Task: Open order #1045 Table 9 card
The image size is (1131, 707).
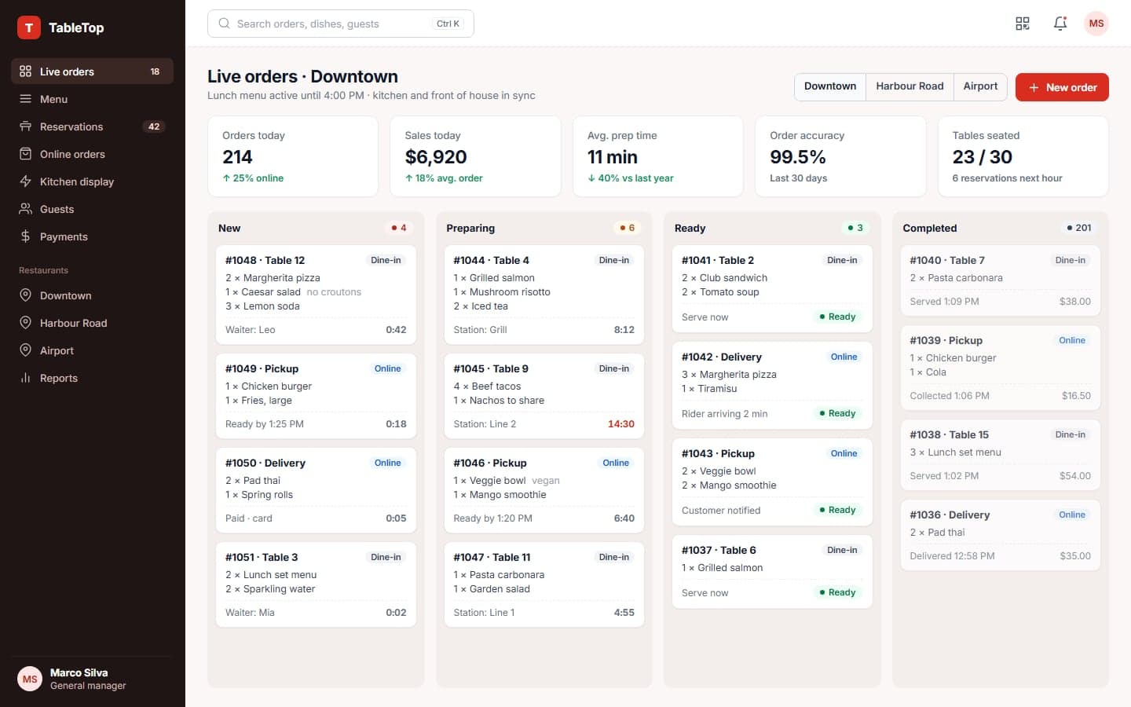Action: point(544,396)
